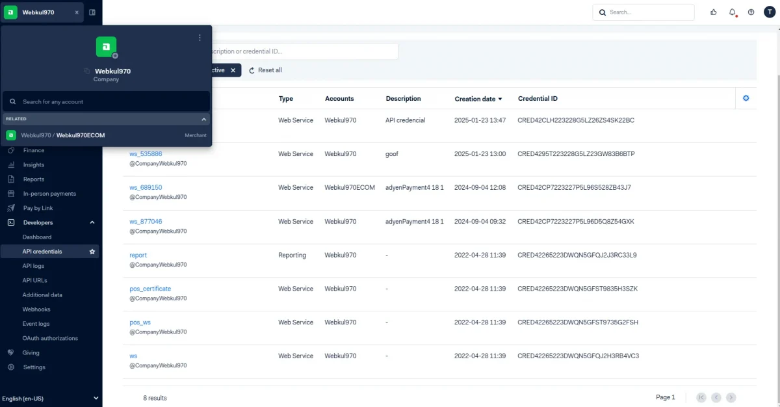Collapse the sidebar with the panel icon
780x407 pixels.
click(92, 12)
